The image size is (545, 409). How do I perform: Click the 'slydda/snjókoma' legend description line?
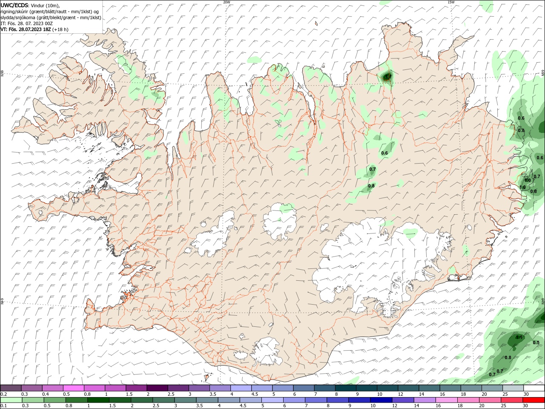pyautogui.click(x=51, y=17)
